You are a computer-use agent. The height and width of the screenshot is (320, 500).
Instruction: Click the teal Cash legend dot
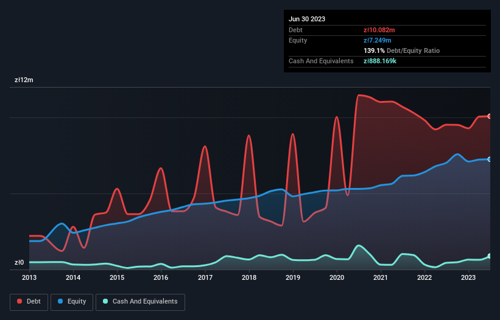105,301
